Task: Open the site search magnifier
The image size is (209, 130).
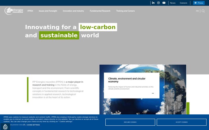Action: 203,11
